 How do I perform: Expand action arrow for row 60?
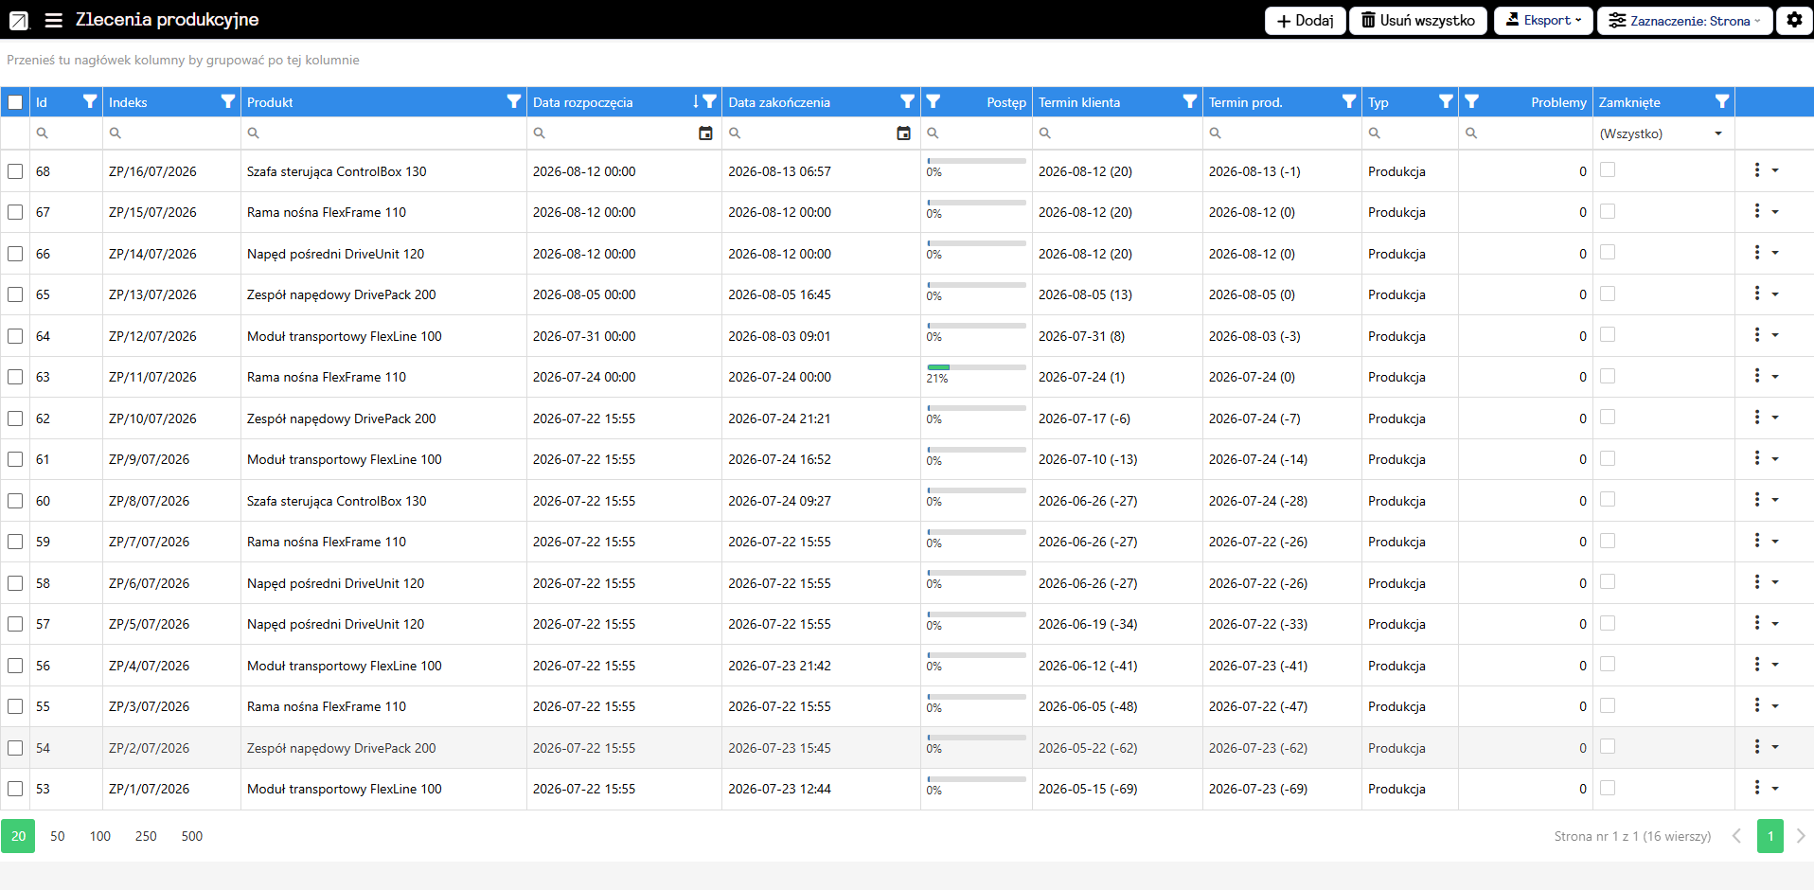tap(1775, 500)
